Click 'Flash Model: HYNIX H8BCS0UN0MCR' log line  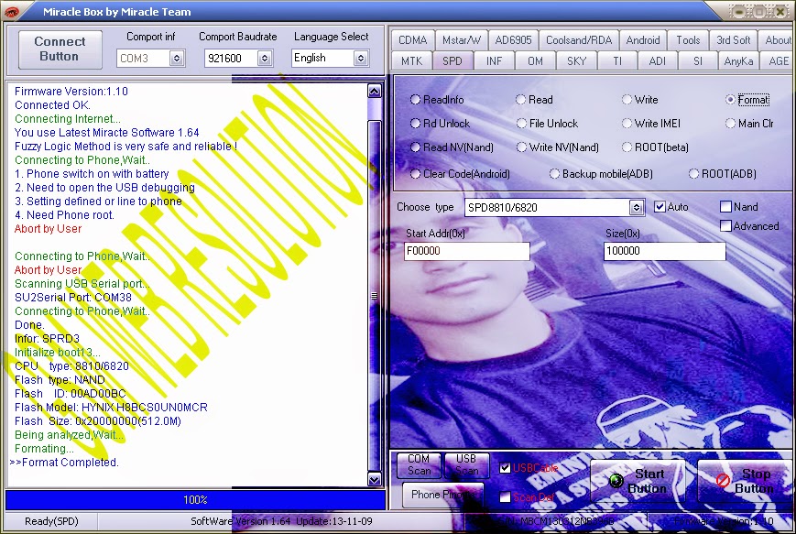pos(111,407)
